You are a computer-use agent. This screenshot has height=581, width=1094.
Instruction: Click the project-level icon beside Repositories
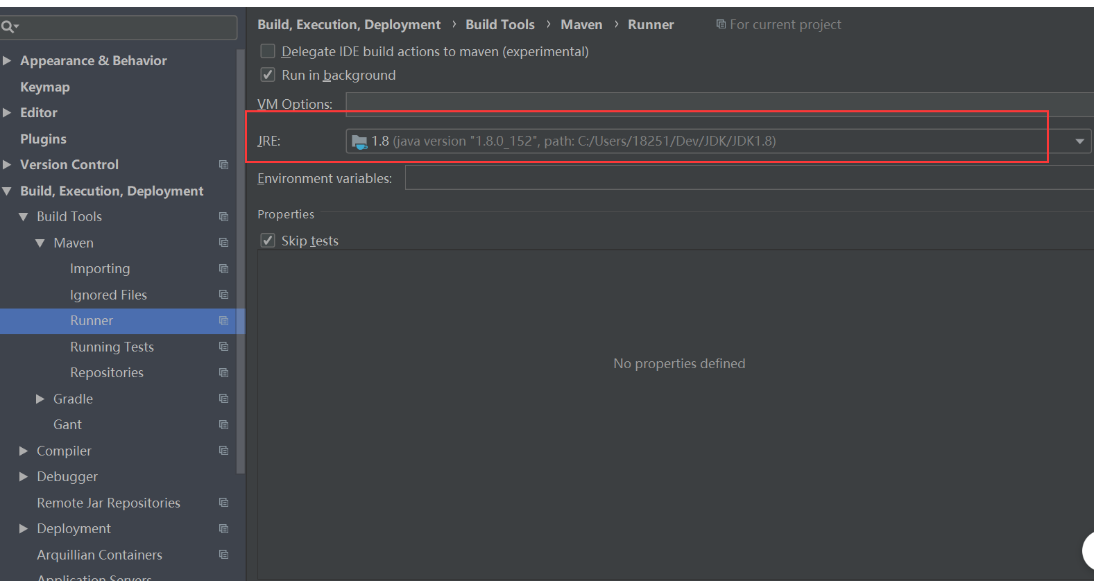pos(223,373)
